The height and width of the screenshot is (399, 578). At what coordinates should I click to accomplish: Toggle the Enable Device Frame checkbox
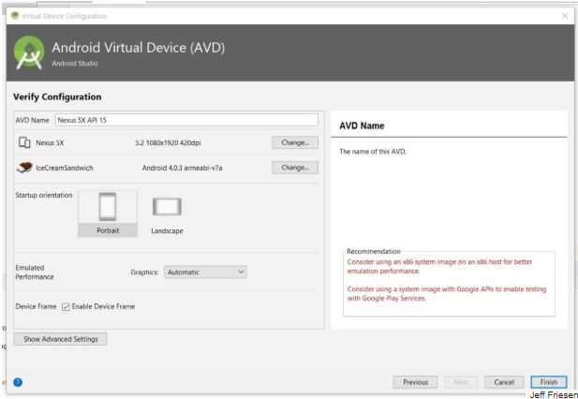[66, 307]
